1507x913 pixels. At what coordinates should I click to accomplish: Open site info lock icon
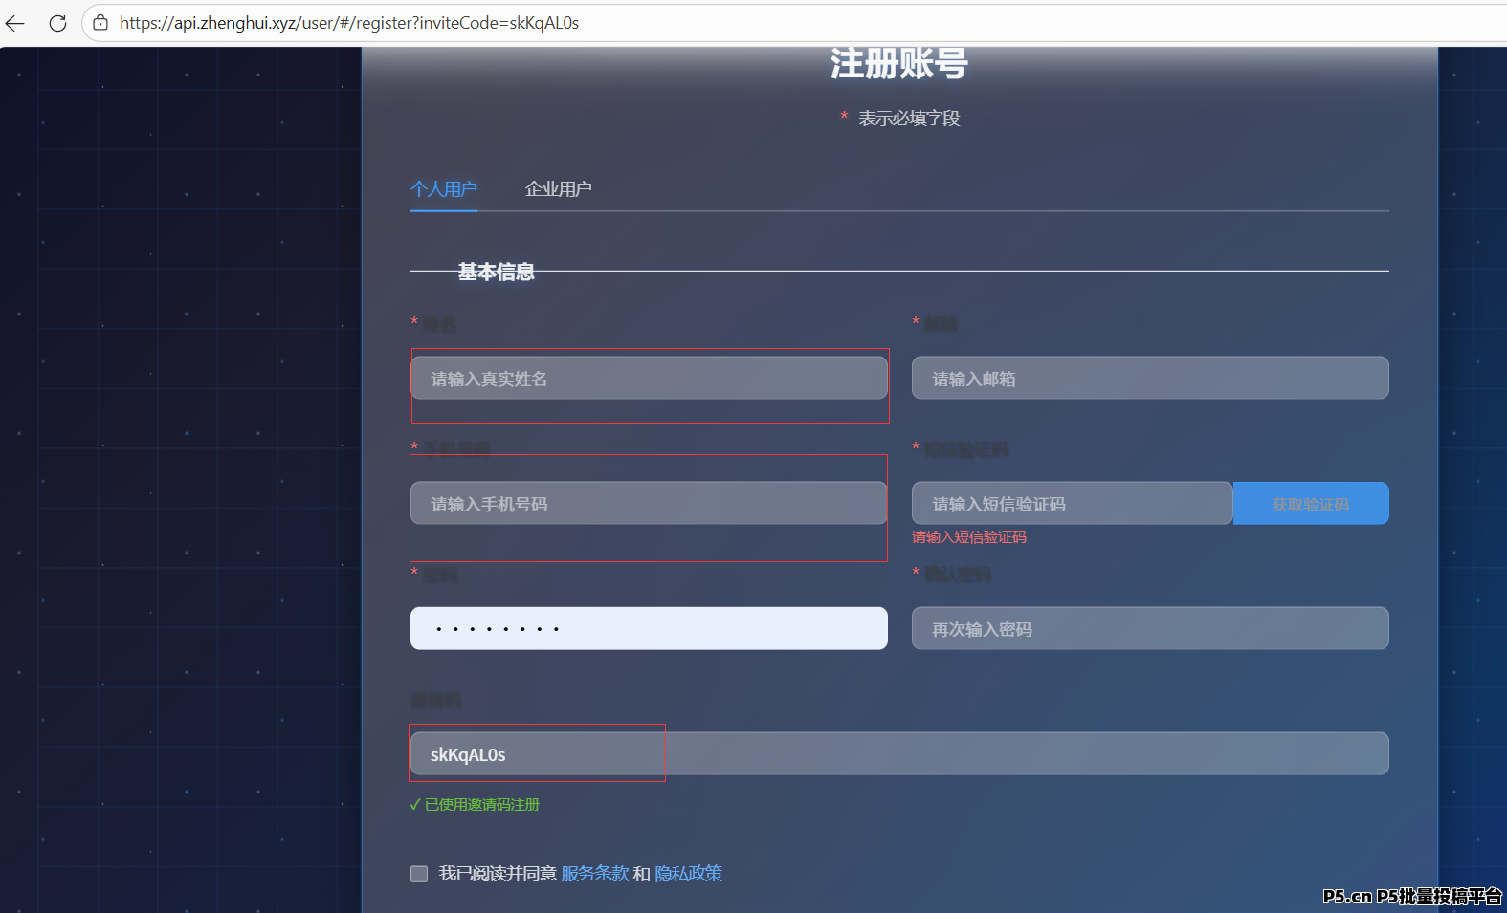coord(100,23)
